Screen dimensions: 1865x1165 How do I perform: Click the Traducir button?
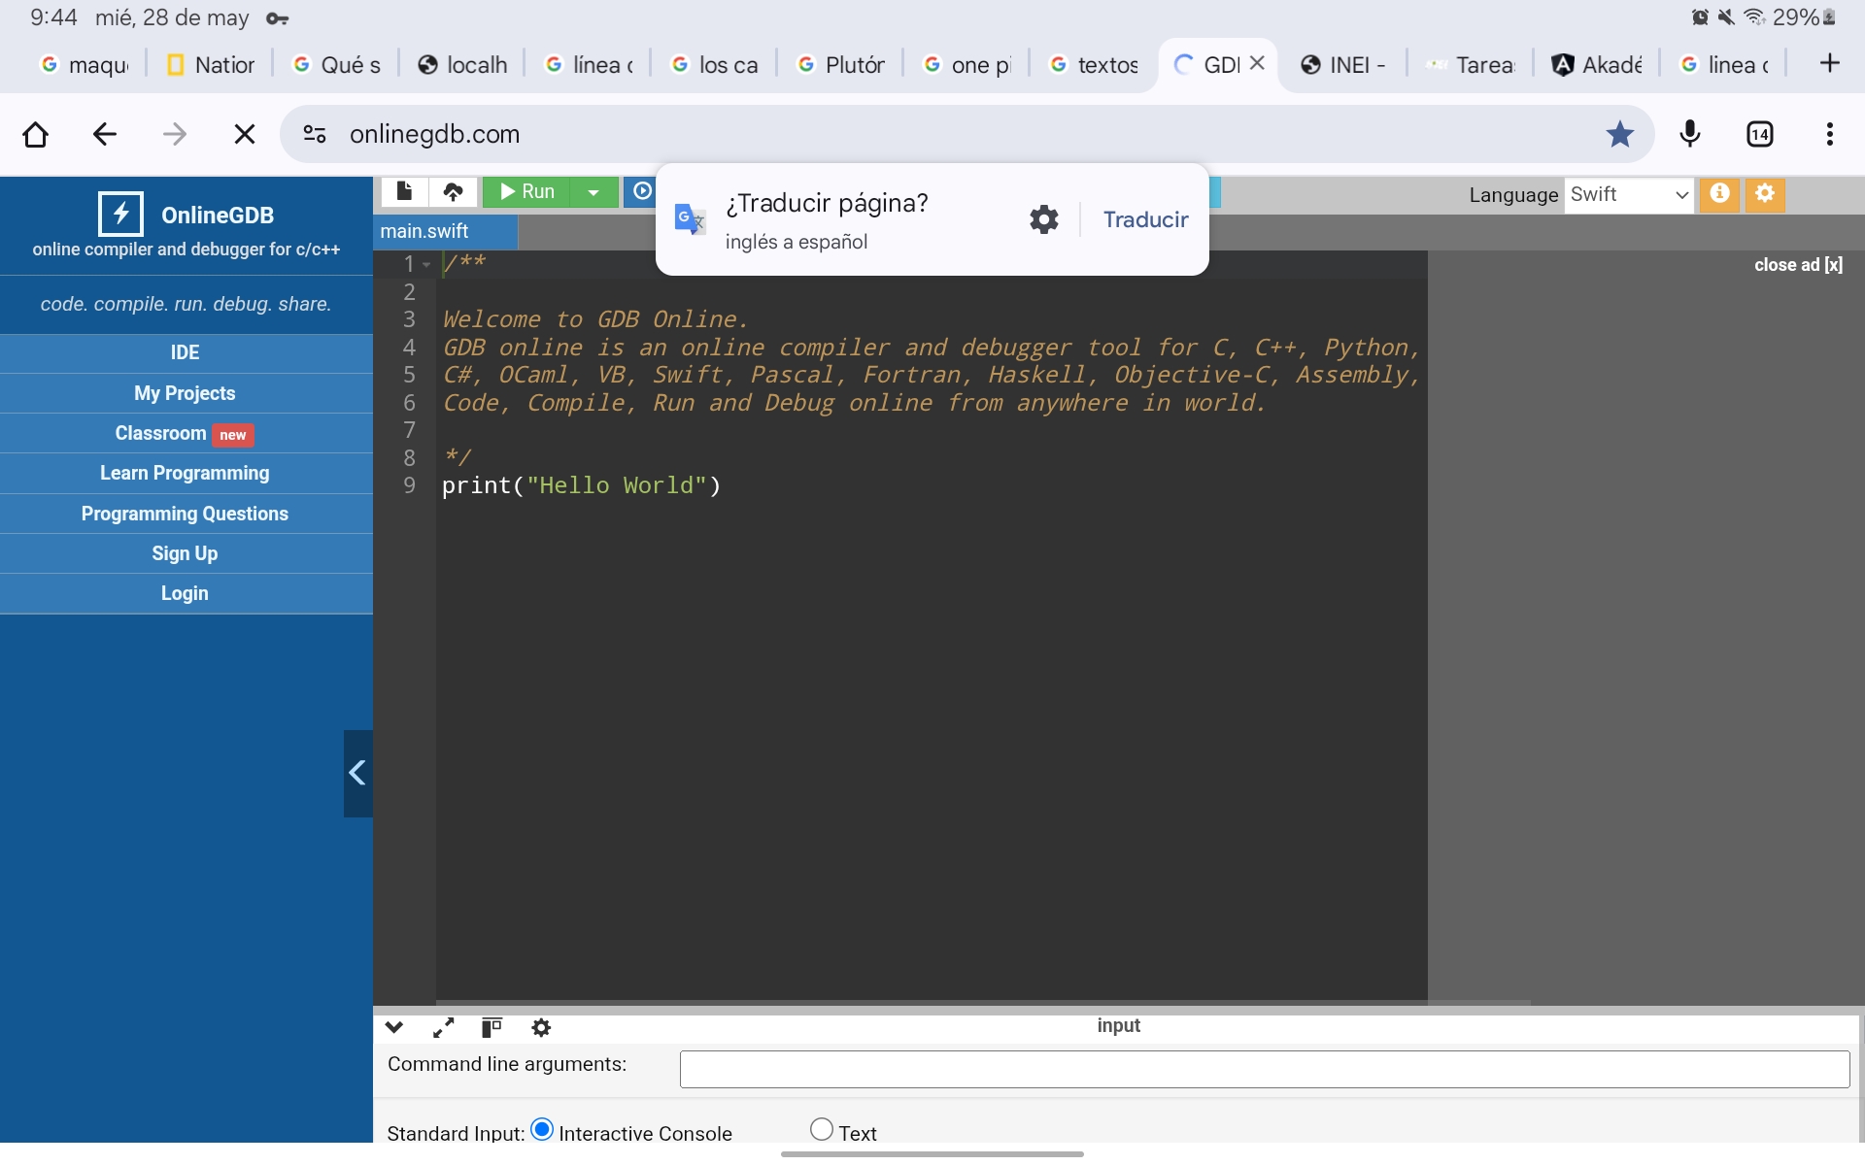(x=1145, y=219)
